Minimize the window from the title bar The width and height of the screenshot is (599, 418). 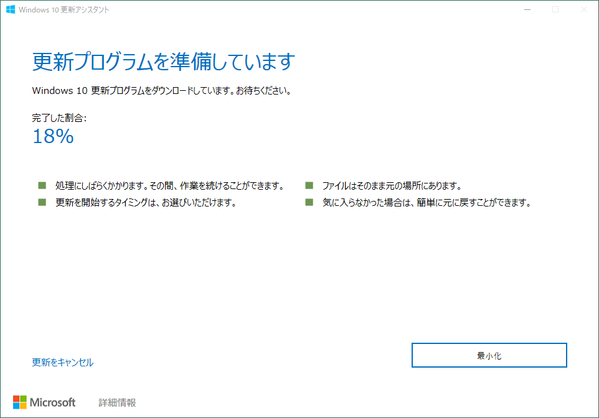pos(526,9)
